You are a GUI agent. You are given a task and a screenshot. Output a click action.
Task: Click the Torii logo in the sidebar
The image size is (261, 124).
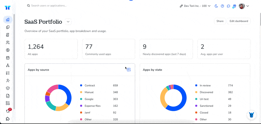click(x=8, y=8)
